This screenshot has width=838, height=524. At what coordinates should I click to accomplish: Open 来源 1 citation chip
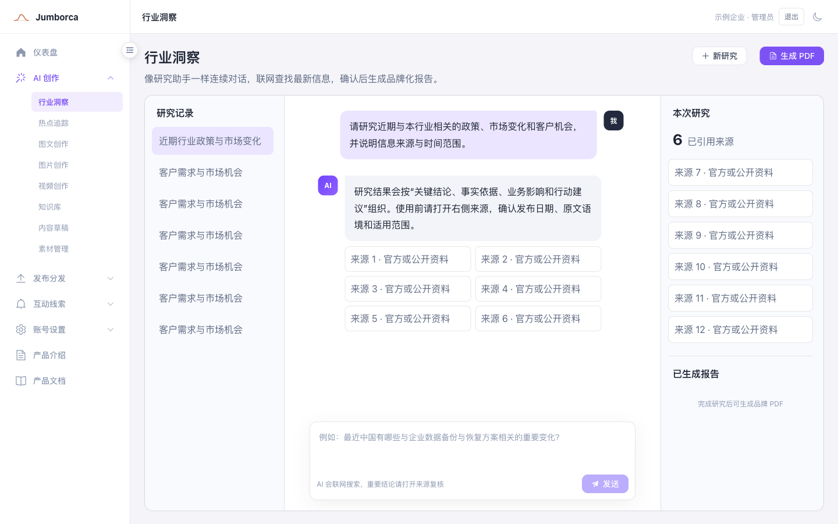pos(408,259)
